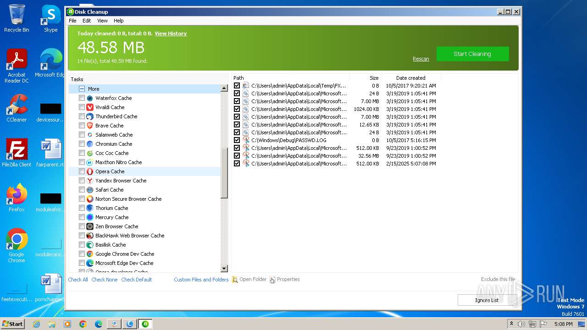The width and height of the screenshot is (587, 330).
Task: Click the Waterfox Cache browser icon
Action: (x=90, y=98)
